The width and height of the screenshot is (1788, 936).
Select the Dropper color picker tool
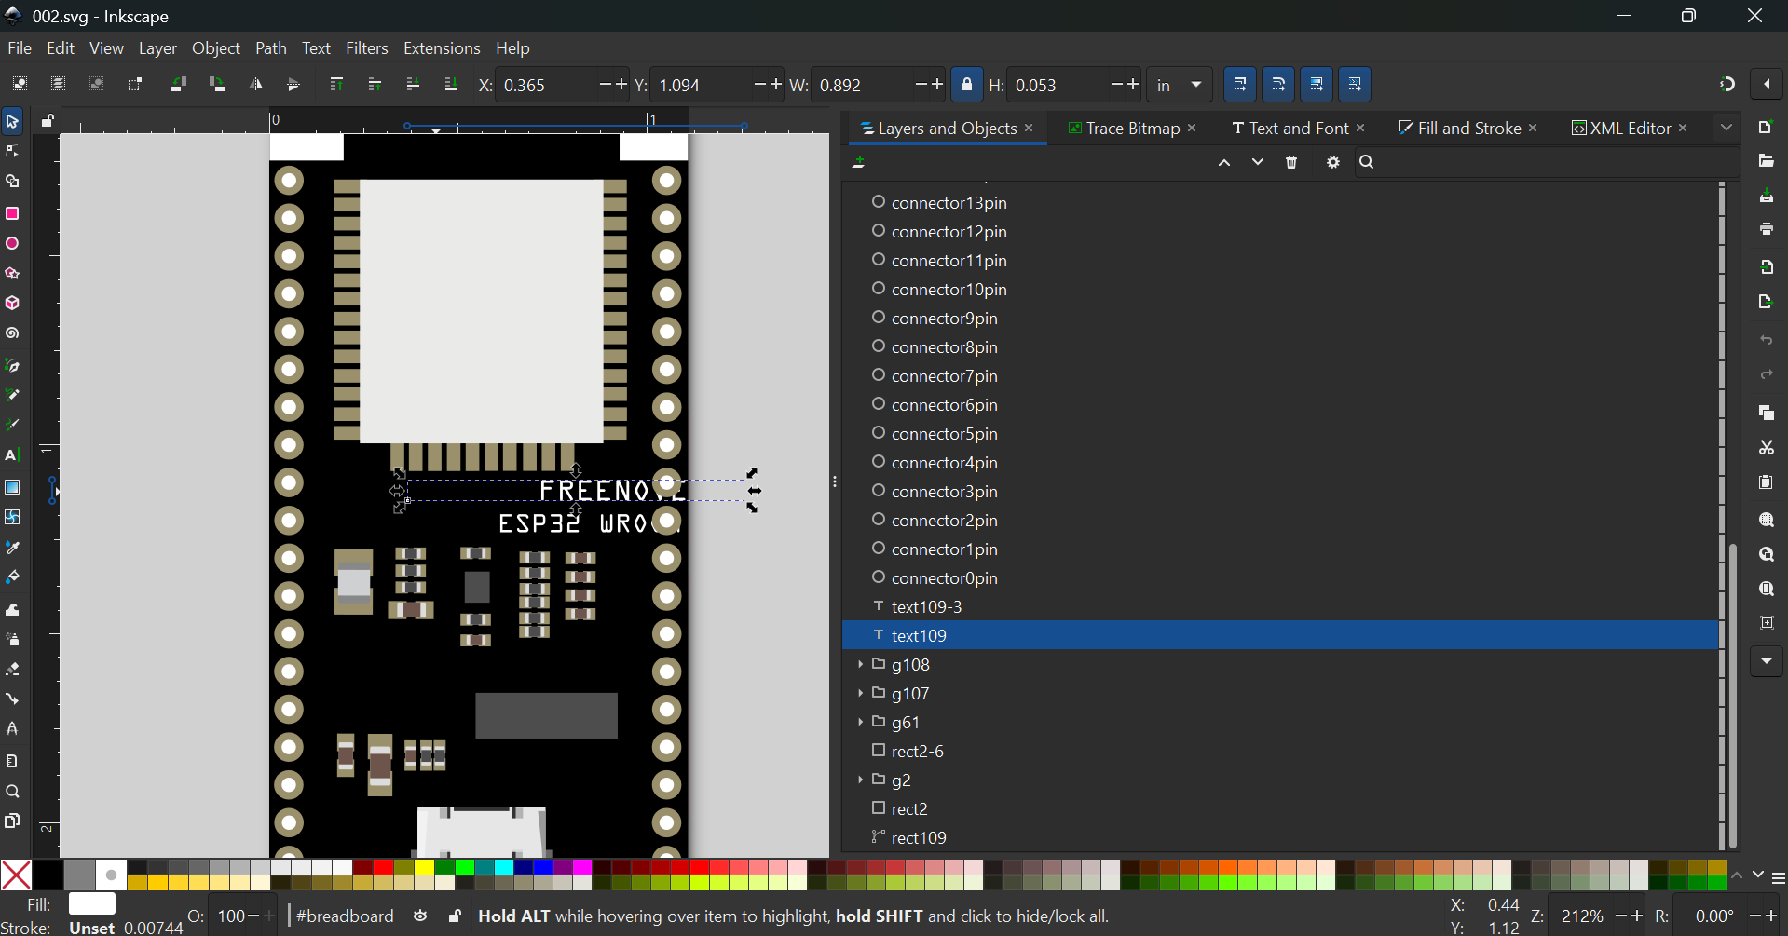(x=12, y=548)
